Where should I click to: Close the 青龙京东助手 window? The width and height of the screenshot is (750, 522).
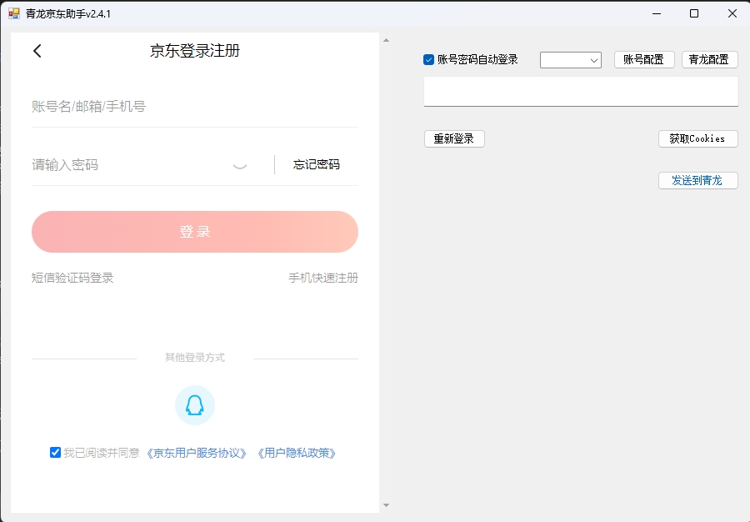coord(732,13)
